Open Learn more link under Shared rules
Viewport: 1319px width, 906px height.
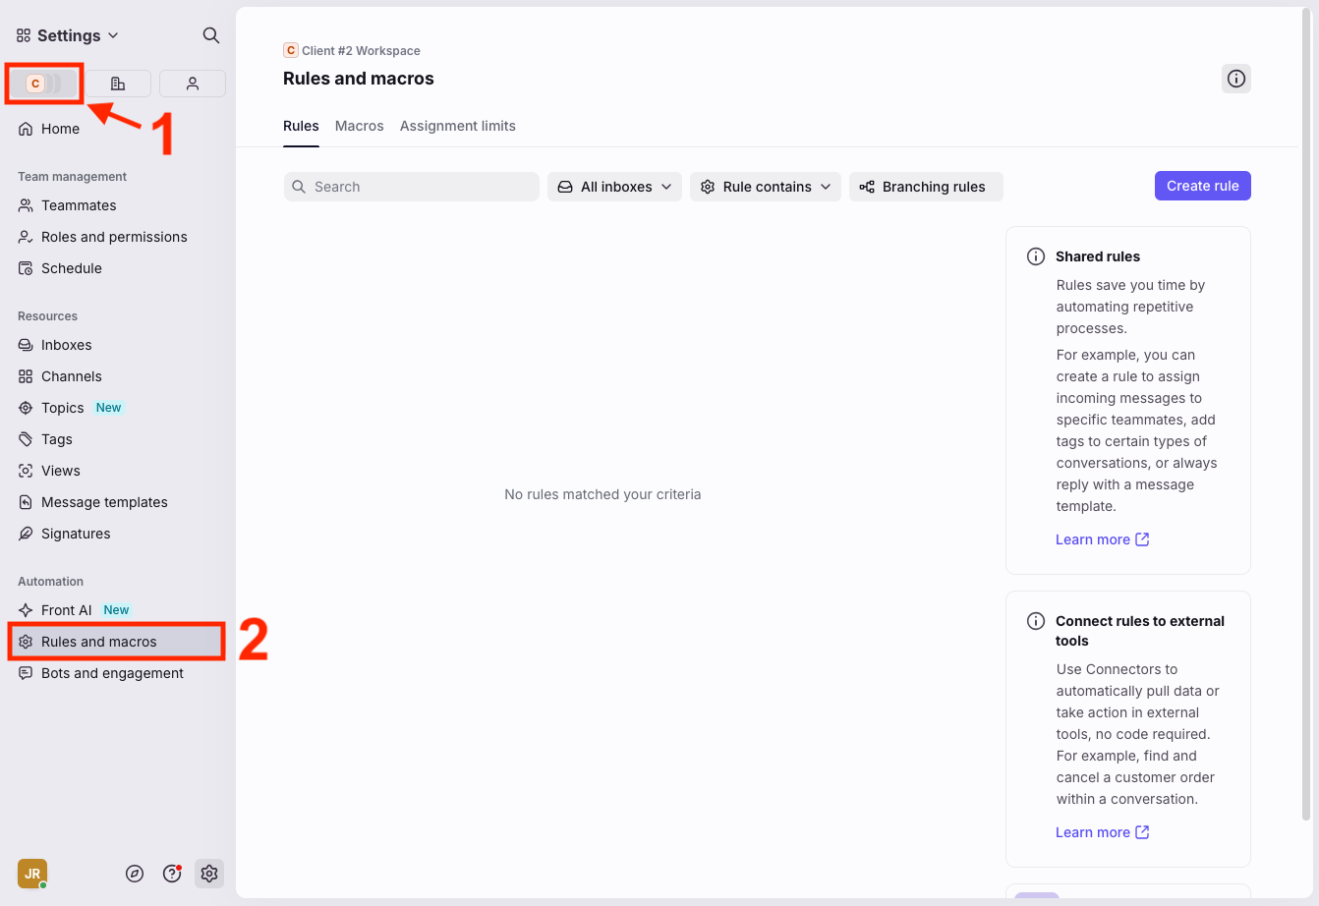click(1102, 539)
